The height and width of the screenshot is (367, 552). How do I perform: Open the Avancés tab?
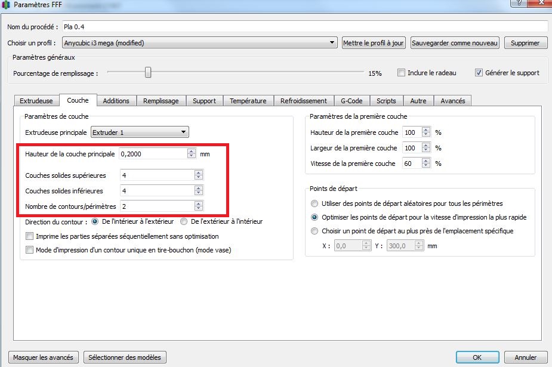click(x=453, y=101)
